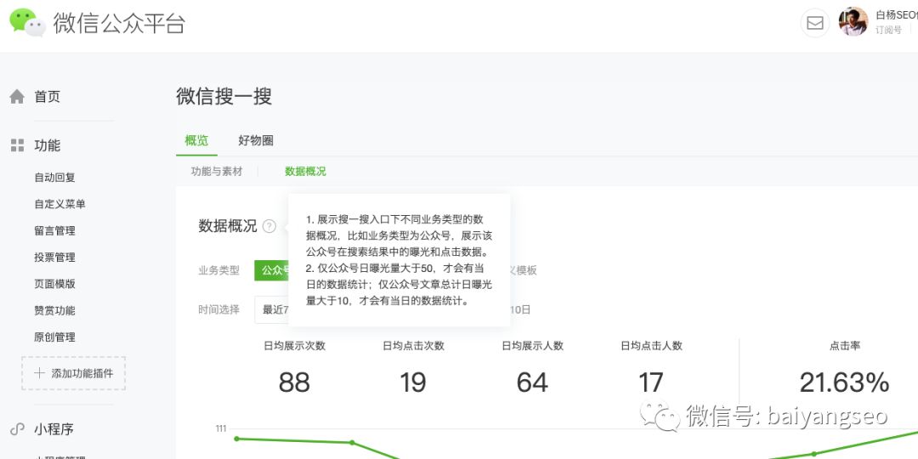Click the 小程序 link icon
918x459 pixels.
click(x=17, y=429)
